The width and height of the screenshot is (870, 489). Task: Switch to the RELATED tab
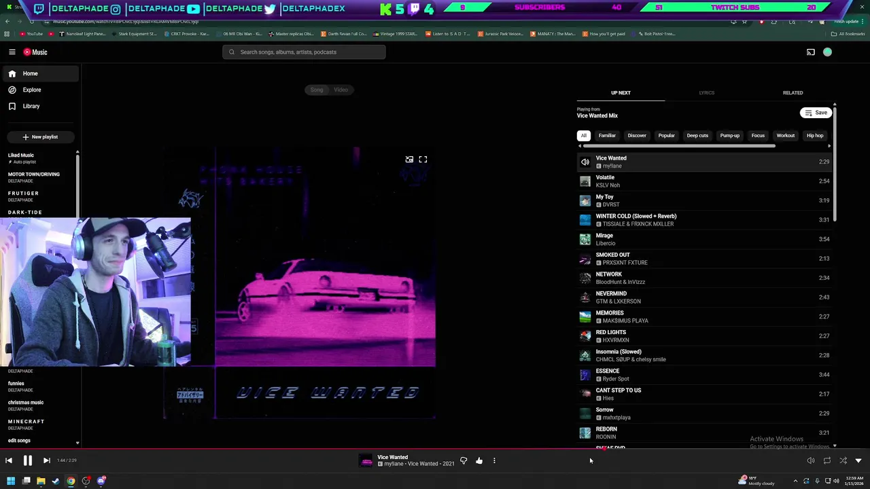pyautogui.click(x=793, y=93)
